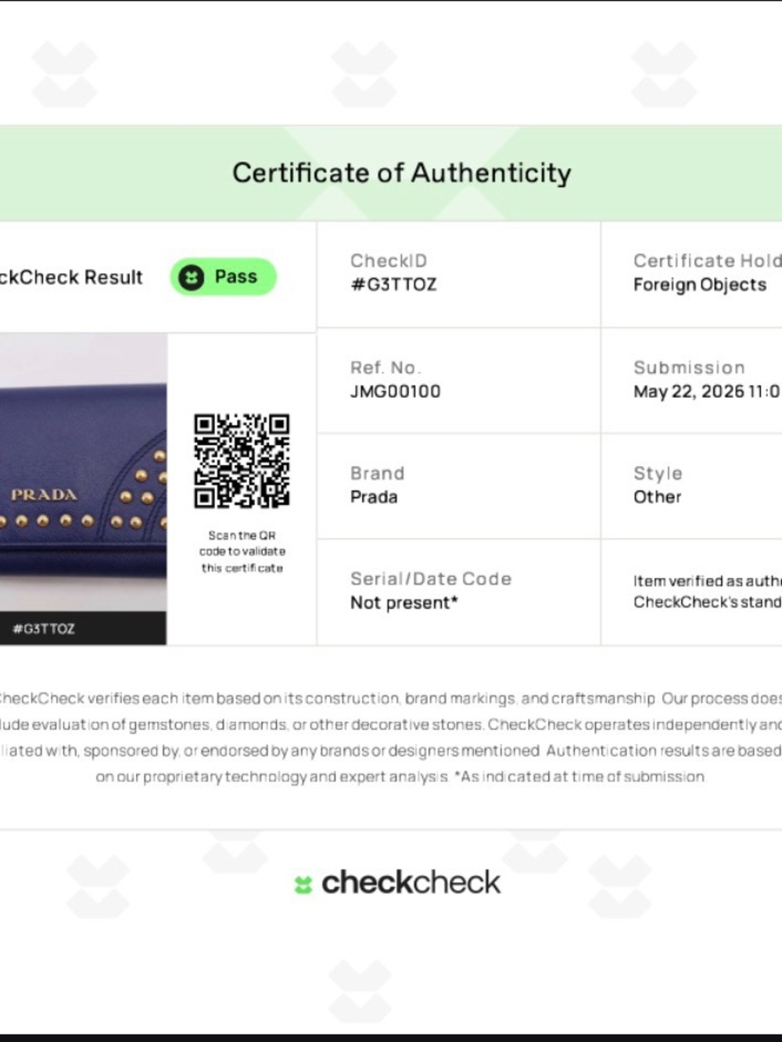Click the Serial/Date Code Not present text
The width and height of the screenshot is (782, 1042).
[x=404, y=603]
